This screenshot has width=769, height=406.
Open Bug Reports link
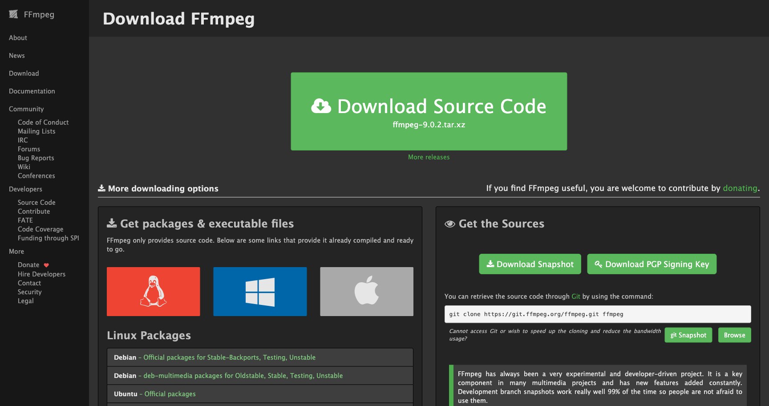(x=36, y=158)
